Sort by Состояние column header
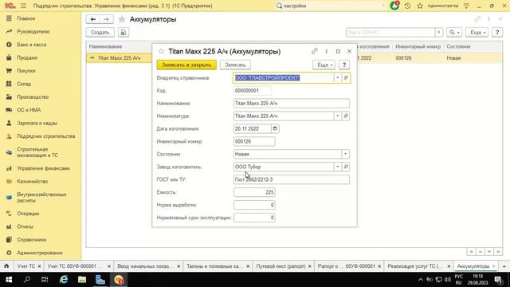This screenshot has height=287, width=510. tap(458, 46)
